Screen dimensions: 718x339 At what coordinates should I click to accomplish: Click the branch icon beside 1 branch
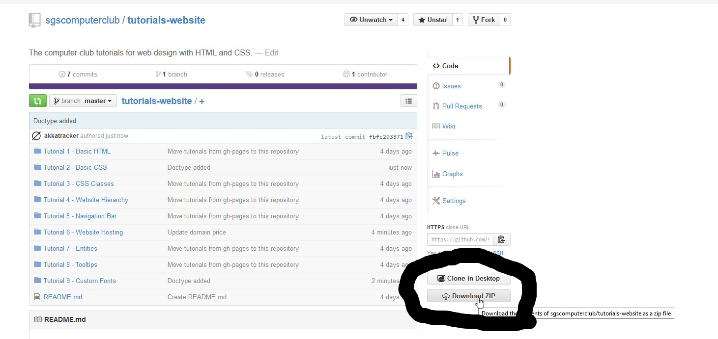point(158,74)
